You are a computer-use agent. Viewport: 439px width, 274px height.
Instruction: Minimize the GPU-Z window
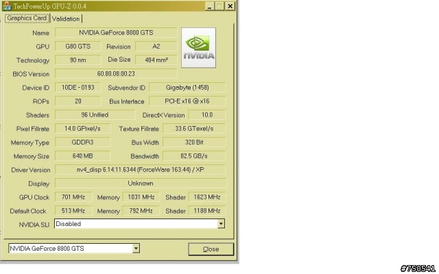(x=209, y=6)
